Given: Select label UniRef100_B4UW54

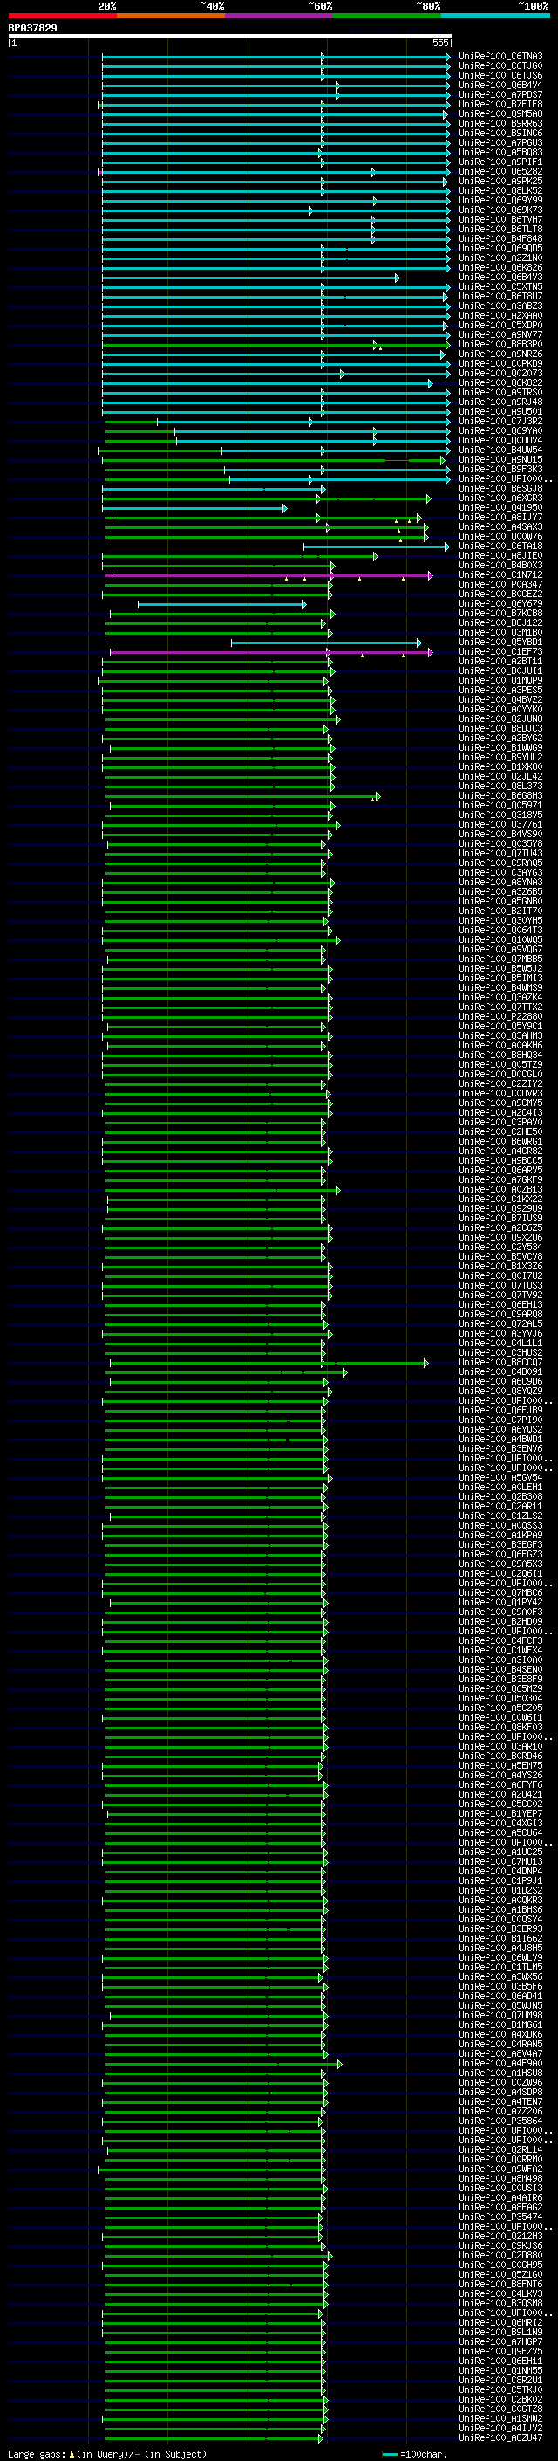Looking at the screenshot, I should point(500,450).
